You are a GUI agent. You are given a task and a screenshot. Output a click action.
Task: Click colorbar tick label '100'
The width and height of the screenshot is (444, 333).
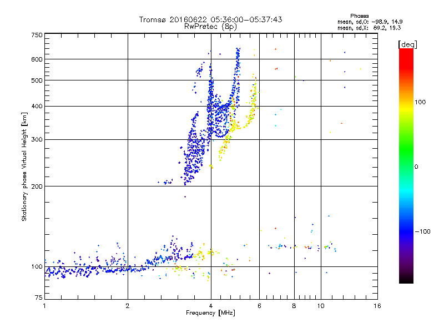click(x=420, y=102)
